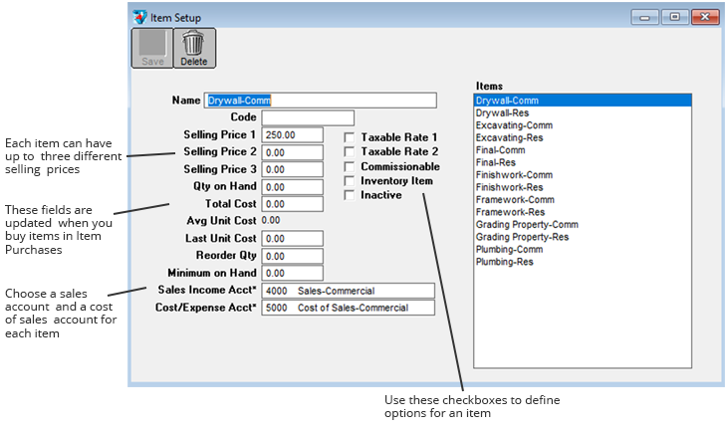Pick Grading Property-Comm from Items
727x432 pixels.
[x=527, y=225]
